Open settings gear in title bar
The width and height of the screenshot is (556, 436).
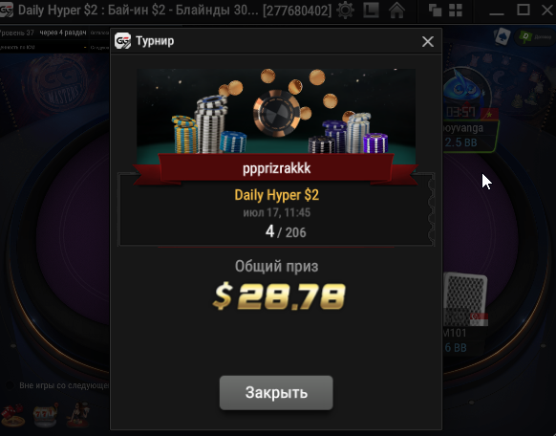pyautogui.click(x=345, y=10)
